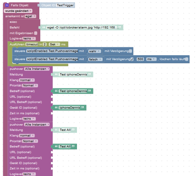Edit Meldung text 'Test iphoneDennis'
This screenshot has height=176, width=196.
(x=73, y=75)
